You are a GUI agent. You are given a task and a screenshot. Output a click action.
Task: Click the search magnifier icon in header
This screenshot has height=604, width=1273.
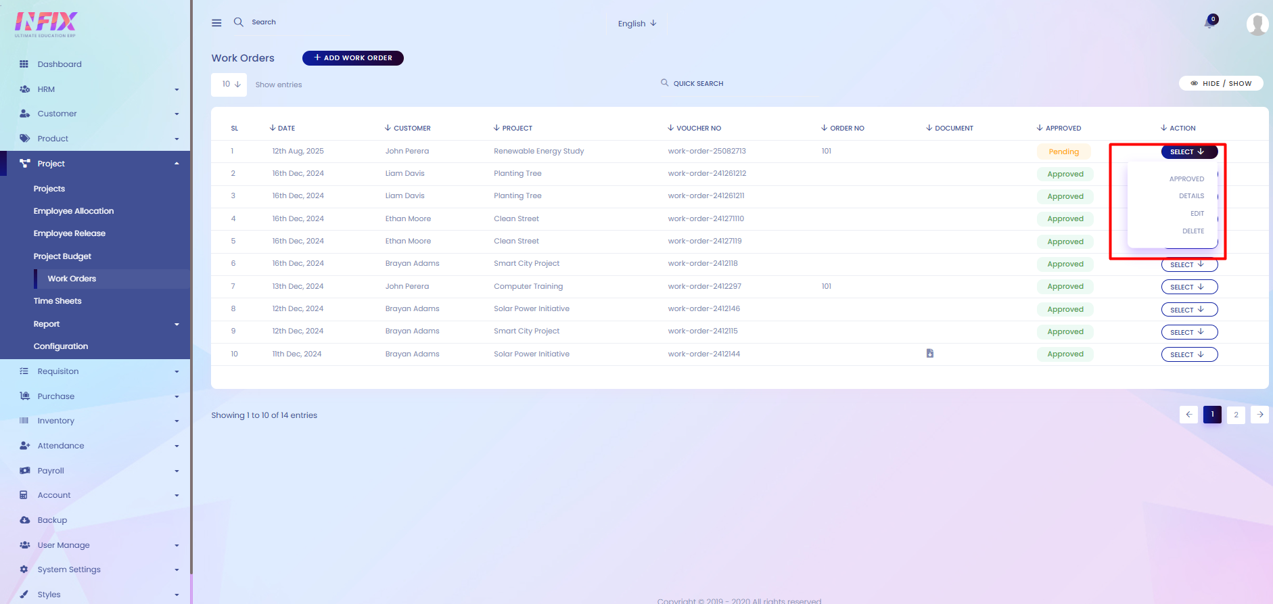[239, 22]
